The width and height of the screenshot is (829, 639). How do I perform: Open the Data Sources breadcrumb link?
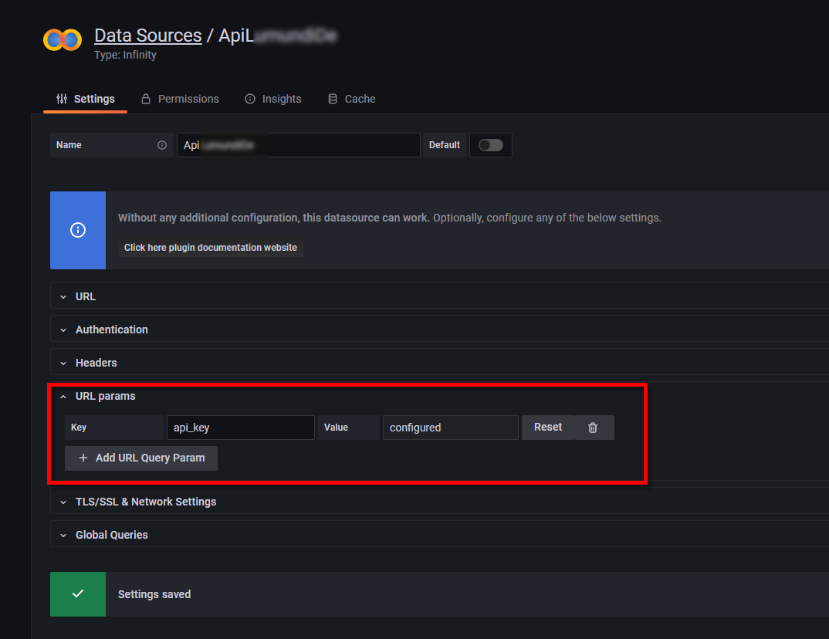[148, 35]
